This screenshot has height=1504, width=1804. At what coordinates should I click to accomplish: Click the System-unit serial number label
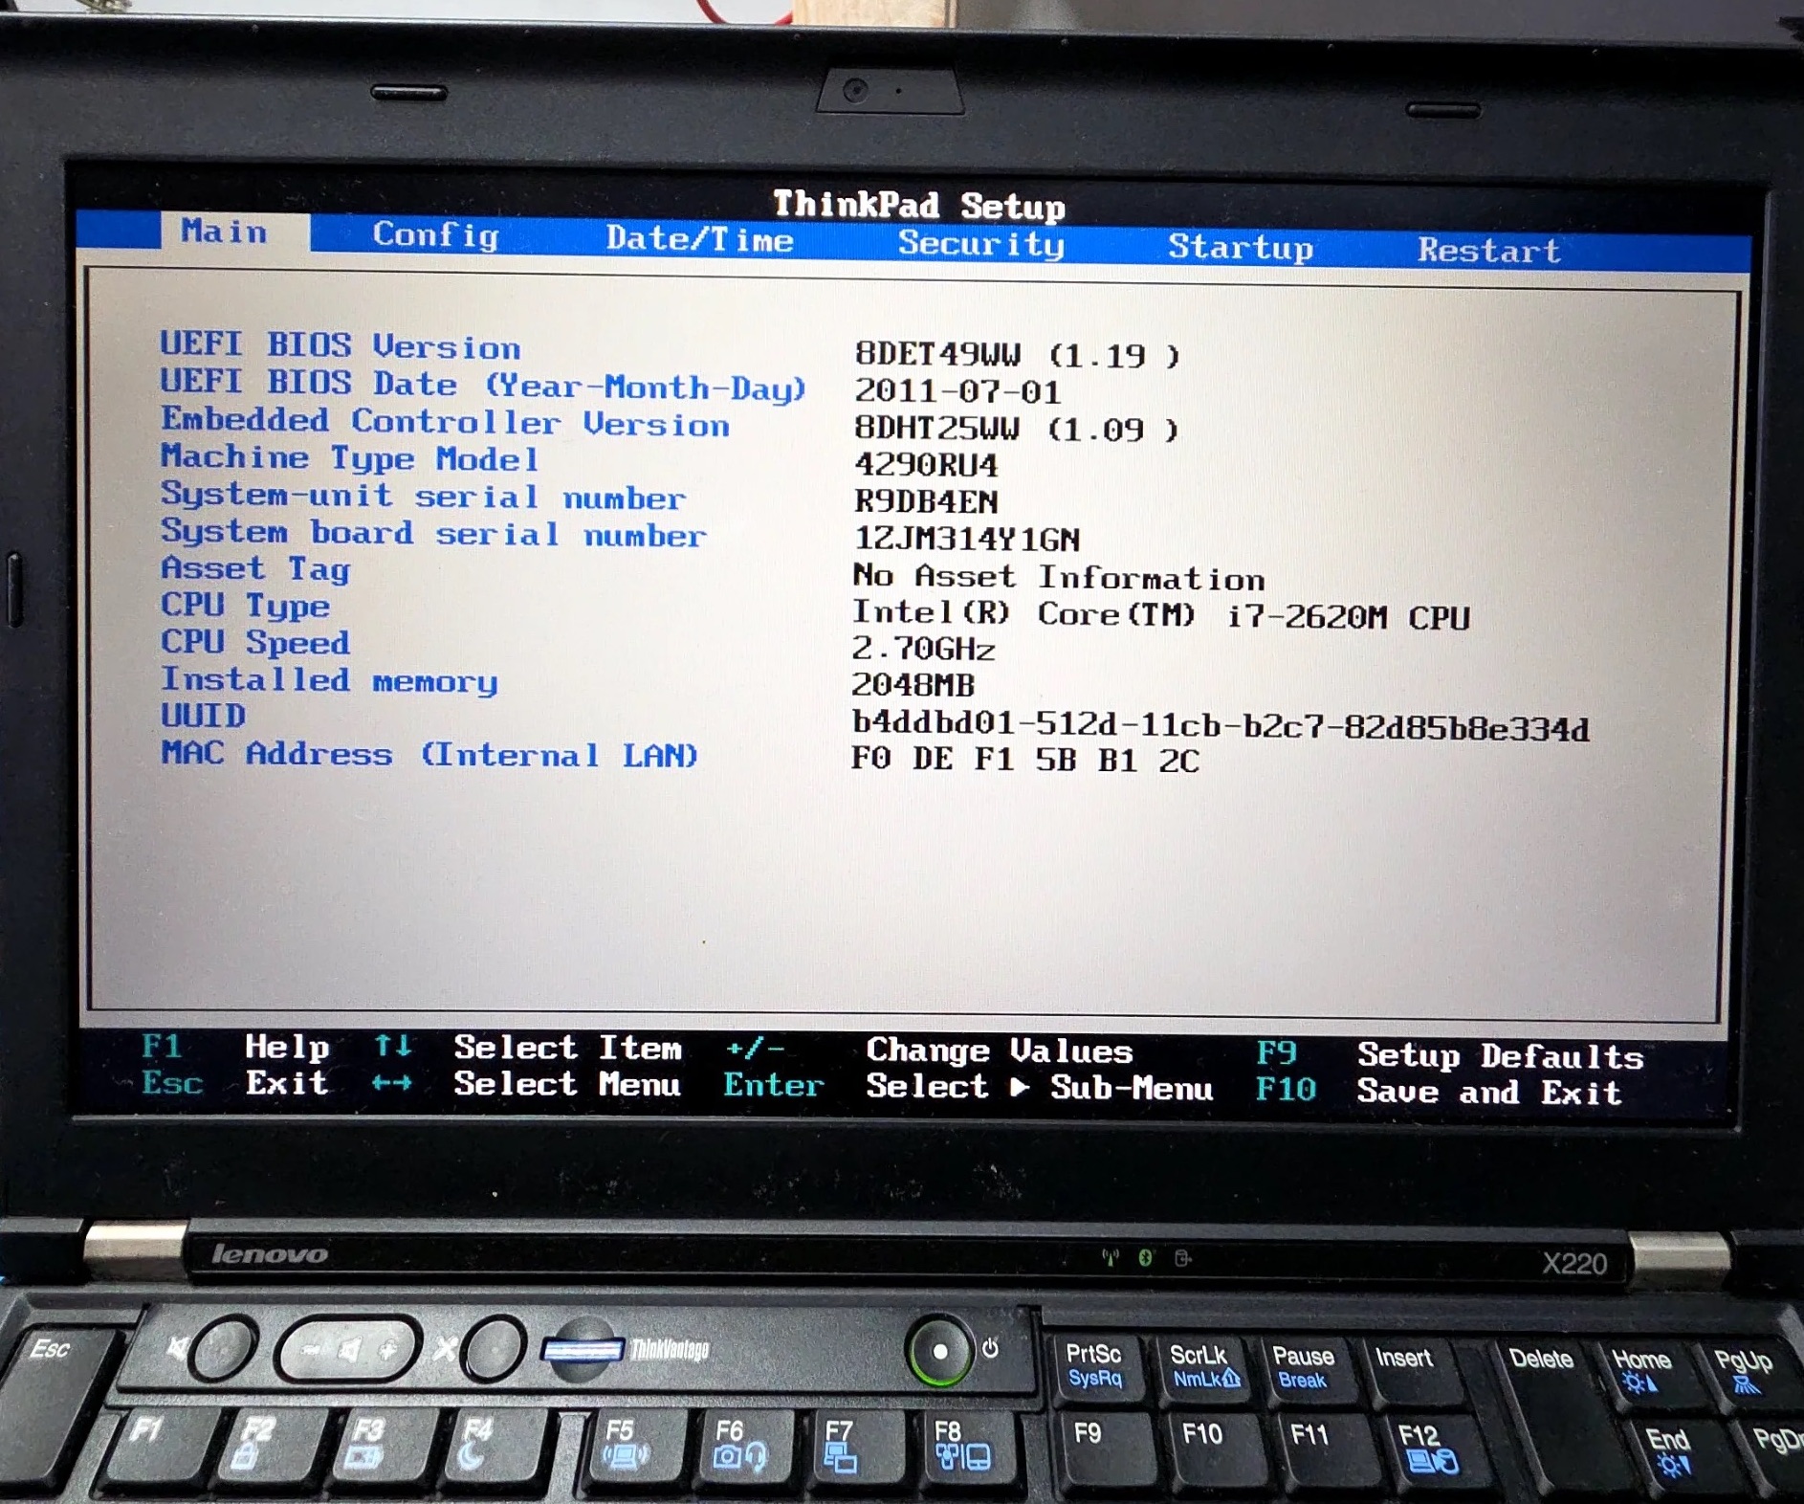coord(422,496)
